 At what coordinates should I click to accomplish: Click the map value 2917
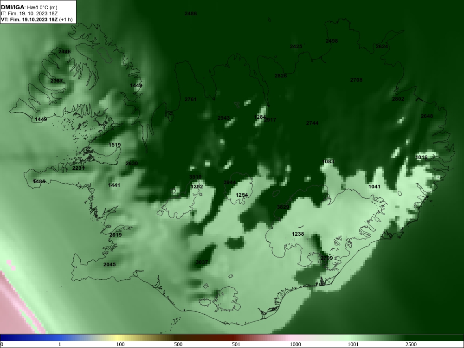click(x=270, y=120)
